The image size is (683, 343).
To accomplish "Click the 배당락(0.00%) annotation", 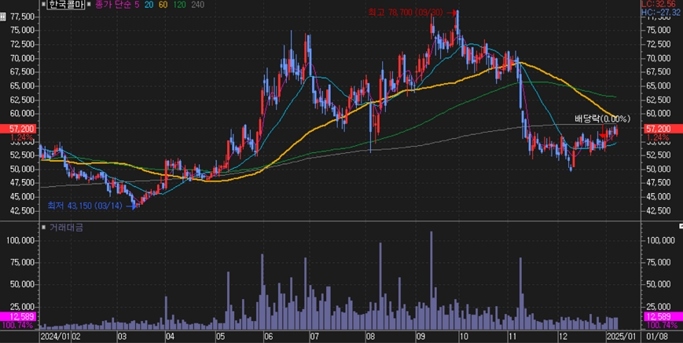I will [602, 119].
